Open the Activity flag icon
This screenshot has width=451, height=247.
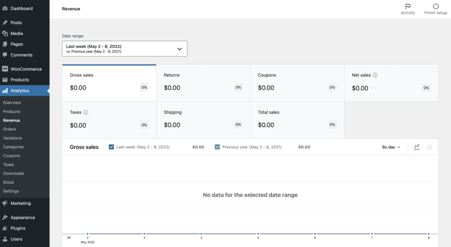408,6
